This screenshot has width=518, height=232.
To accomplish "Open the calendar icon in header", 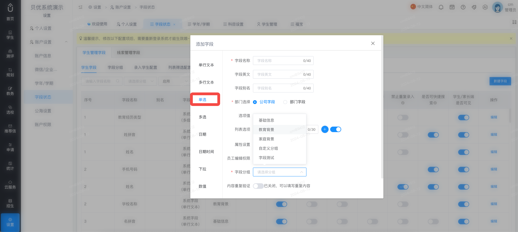I will (452, 7).
